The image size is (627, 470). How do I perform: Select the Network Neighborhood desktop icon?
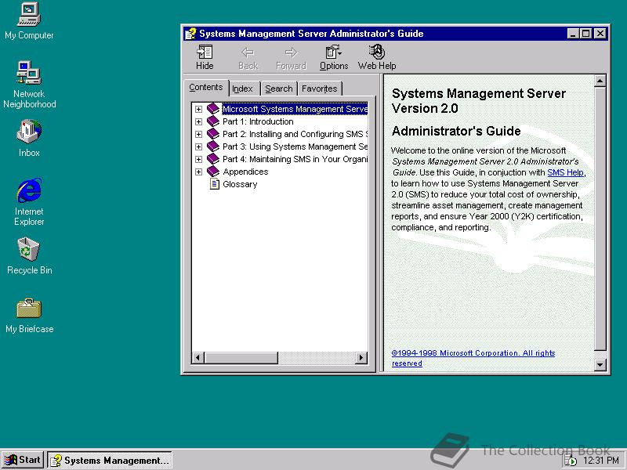tap(29, 85)
